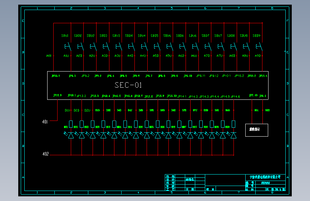The height and width of the screenshot is (201, 310).
Task: Click the 401 power line label
Action: pos(45,122)
